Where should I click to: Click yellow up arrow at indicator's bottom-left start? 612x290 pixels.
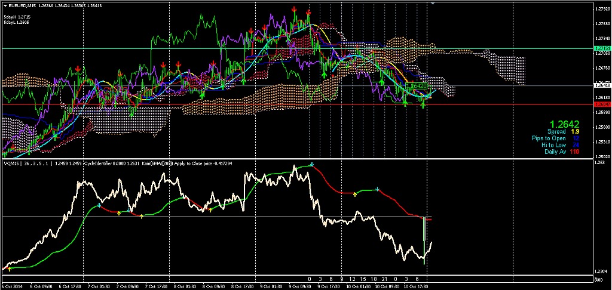(10, 269)
